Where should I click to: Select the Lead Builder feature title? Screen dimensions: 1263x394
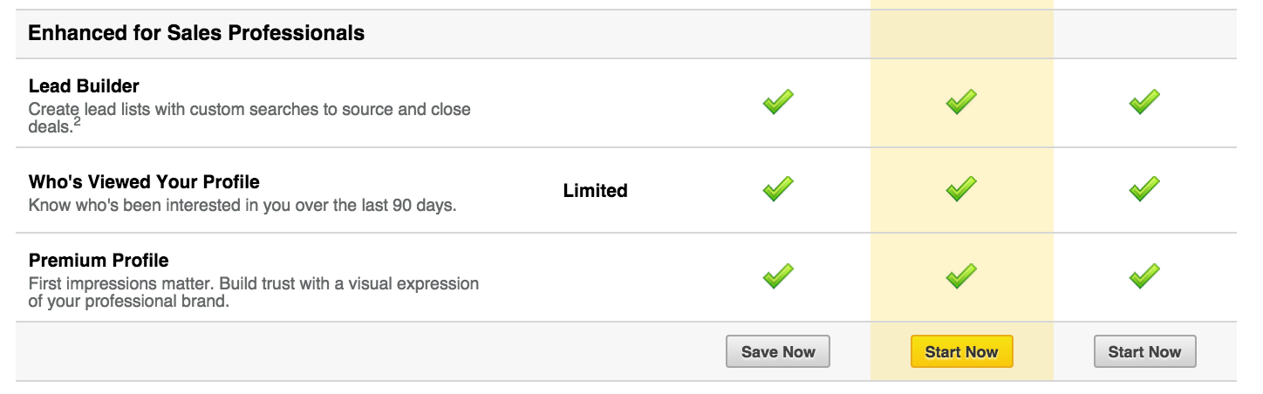tap(84, 86)
